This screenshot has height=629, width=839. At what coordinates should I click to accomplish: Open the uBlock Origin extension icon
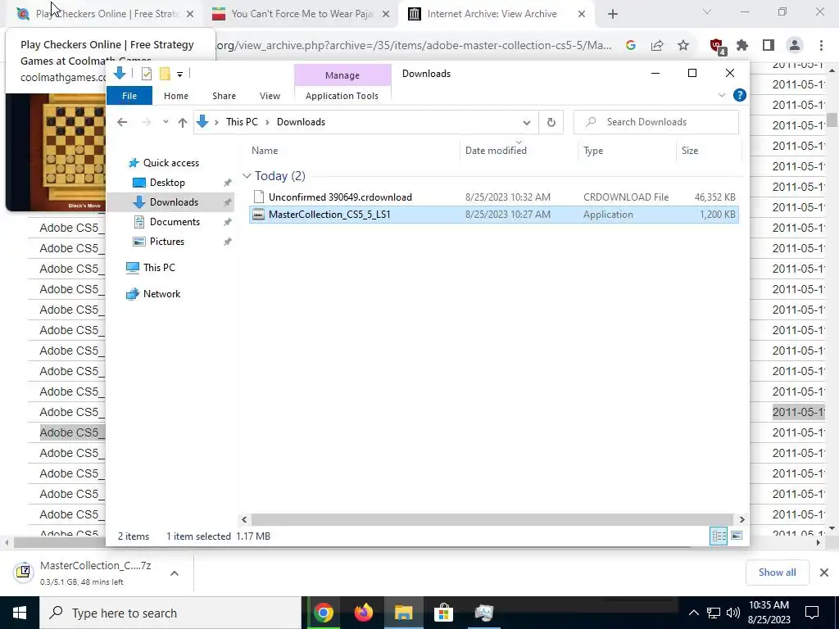pyautogui.click(x=717, y=47)
